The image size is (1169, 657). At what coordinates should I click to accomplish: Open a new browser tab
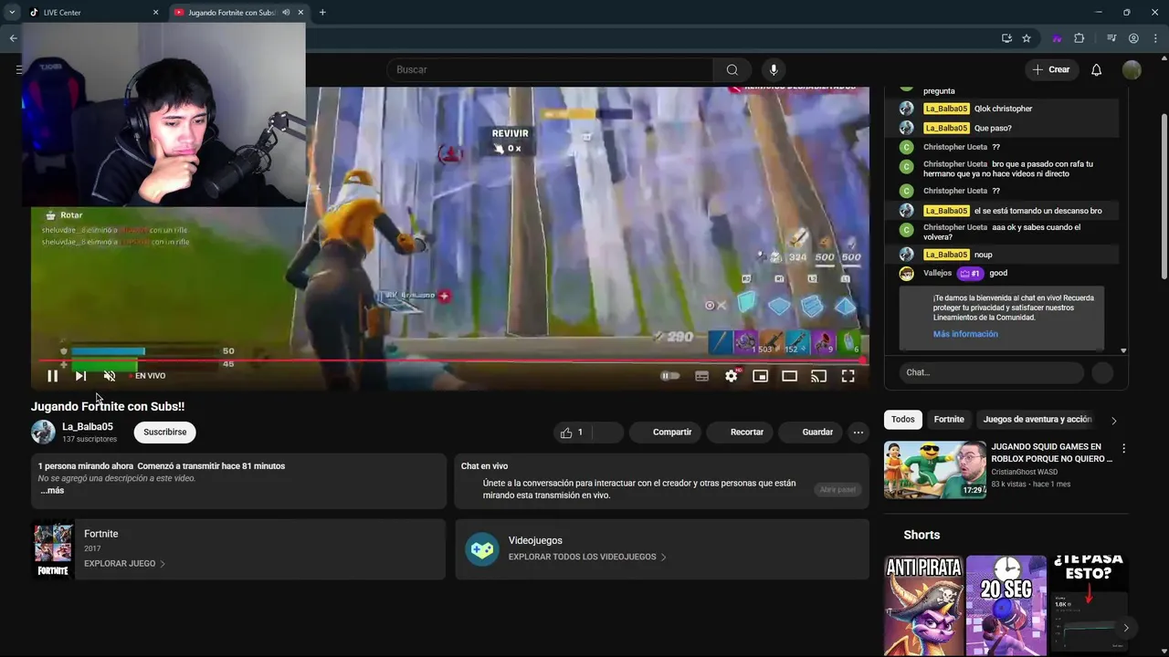pyautogui.click(x=322, y=13)
